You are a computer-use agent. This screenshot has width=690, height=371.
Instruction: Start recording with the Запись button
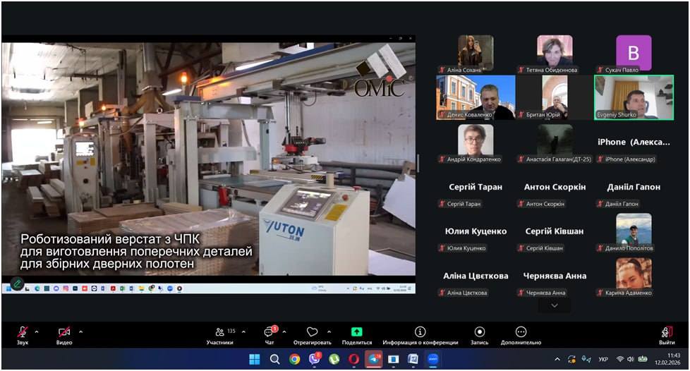(480, 332)
